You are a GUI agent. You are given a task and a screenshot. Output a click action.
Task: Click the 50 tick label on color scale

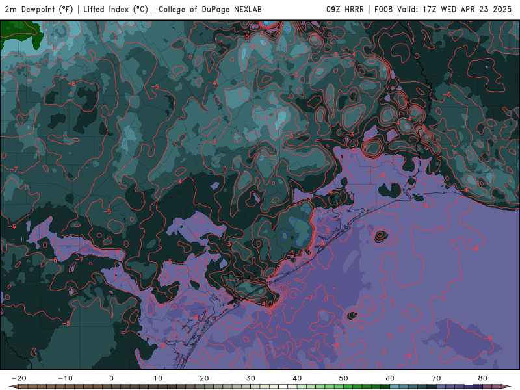[x=344, y=378]
